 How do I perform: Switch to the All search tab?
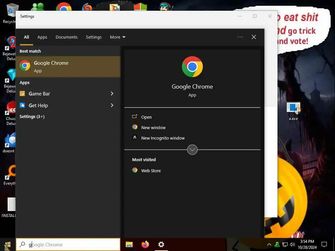[x=26, y=37]
